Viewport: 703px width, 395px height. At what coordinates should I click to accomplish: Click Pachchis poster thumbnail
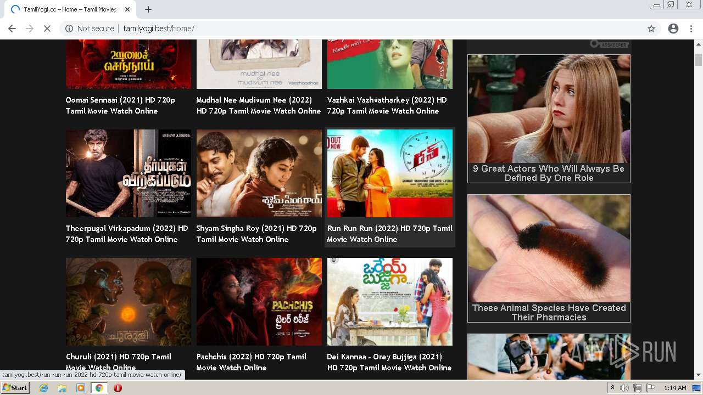coord(259,302)
